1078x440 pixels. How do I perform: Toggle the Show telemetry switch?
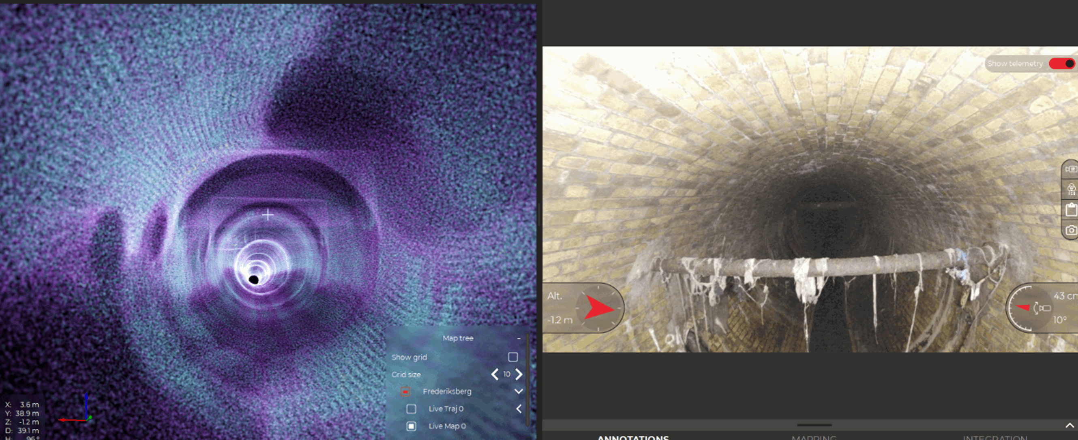point(1062,64)
